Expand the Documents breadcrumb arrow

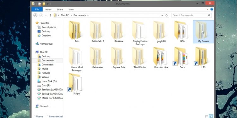[x=88, y=15]
